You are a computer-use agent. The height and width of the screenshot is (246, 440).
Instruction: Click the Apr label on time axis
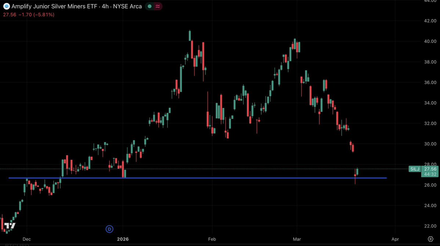pos(395,239)
